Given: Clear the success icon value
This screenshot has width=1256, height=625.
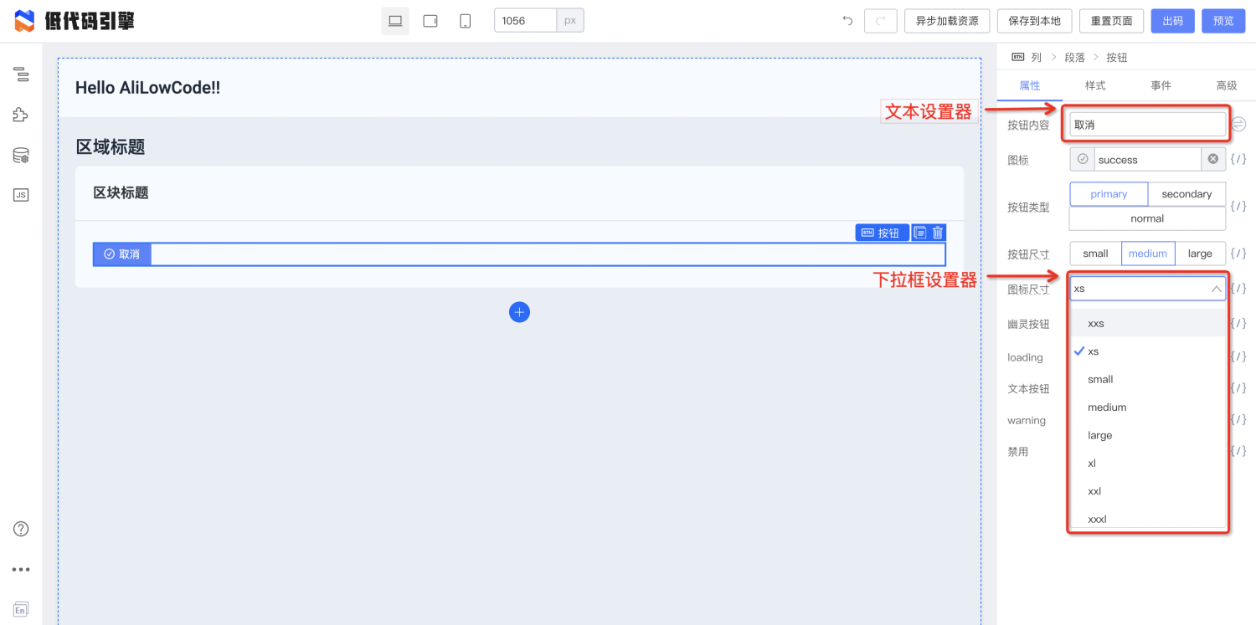Looking at the screenshot, I should click(x=1213, y=159).
